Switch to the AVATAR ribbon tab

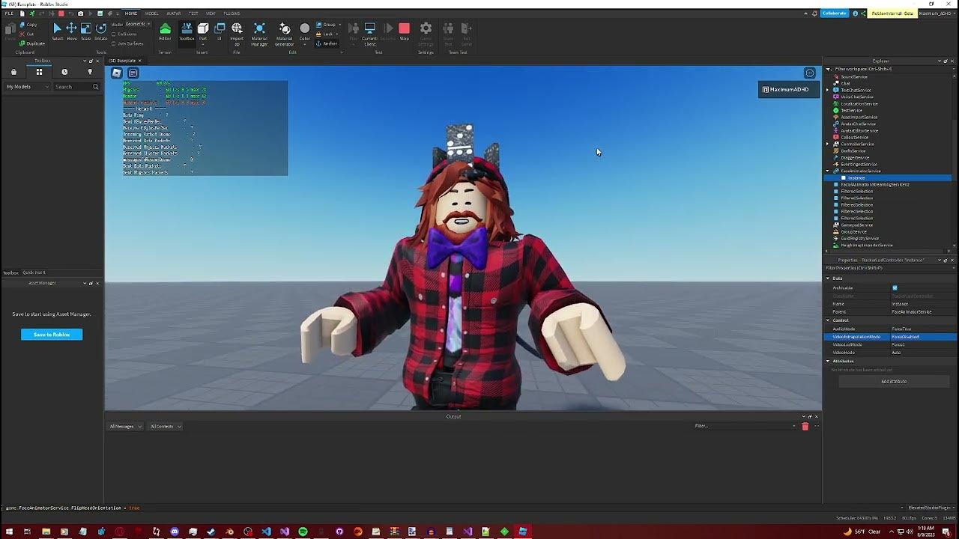coord(173,13)
